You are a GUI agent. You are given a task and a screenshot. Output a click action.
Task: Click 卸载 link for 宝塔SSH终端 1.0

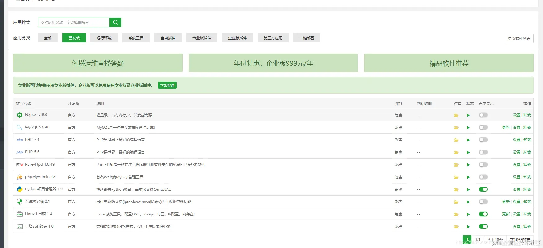[x=527, y=227]
